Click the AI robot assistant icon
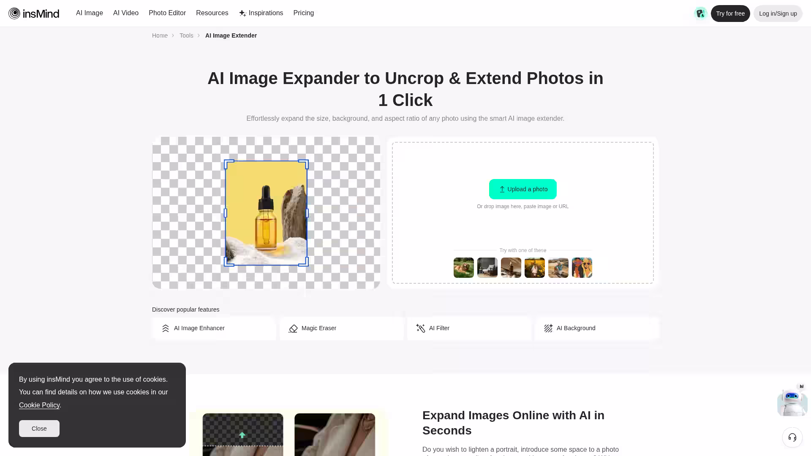This screenshot has width=811, height=456. (792, 402)
